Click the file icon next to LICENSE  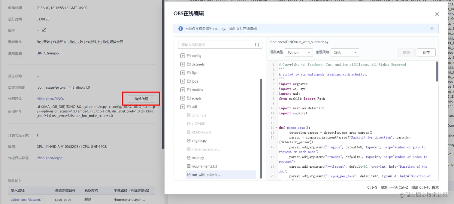coord(189,123)
